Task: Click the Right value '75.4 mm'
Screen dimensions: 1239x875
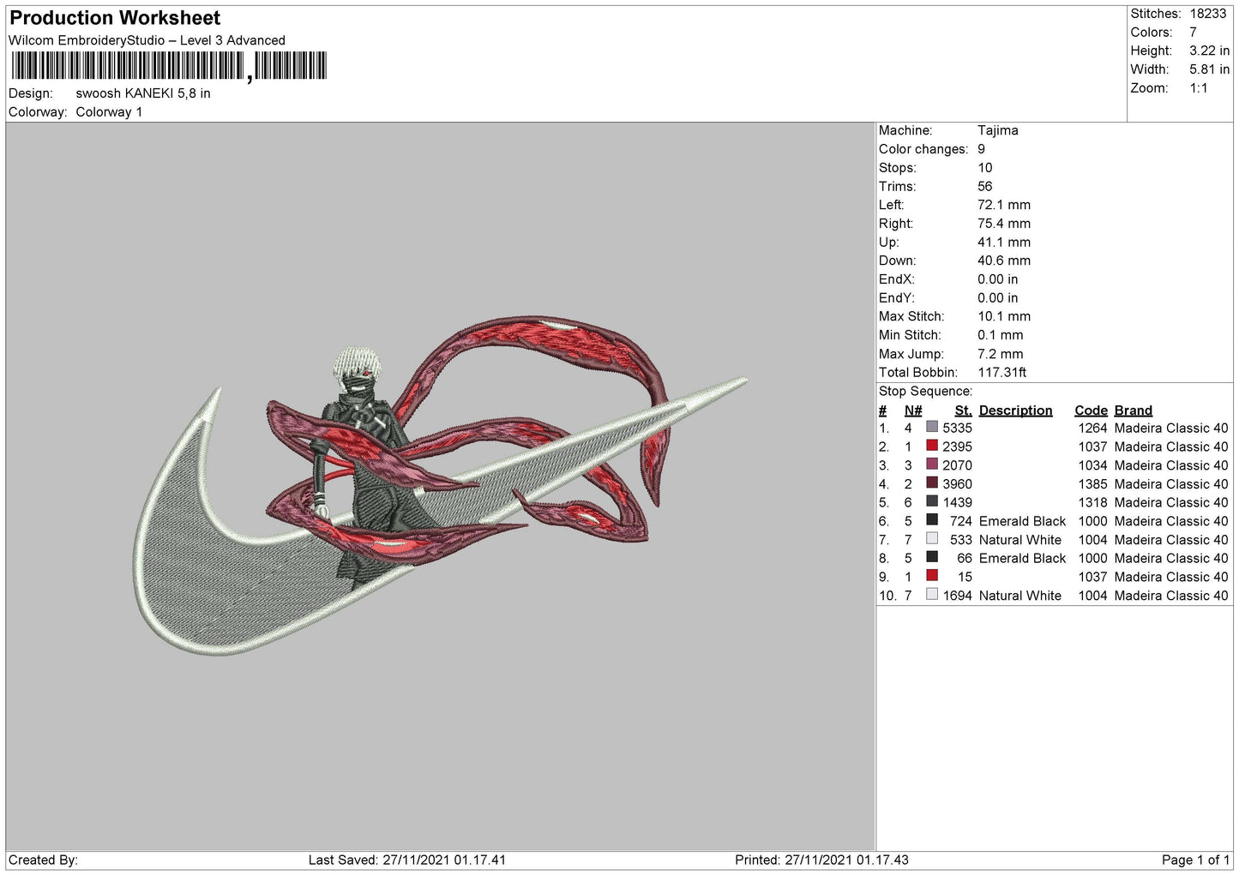Action: pyautogui.click(x=1004, y=224)
